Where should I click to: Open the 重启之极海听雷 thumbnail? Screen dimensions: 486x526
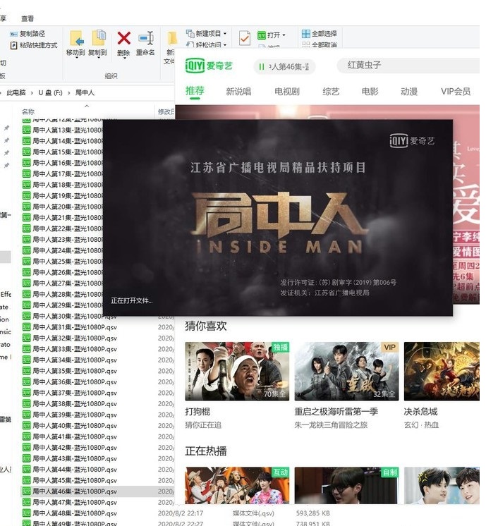coord(347,372)
